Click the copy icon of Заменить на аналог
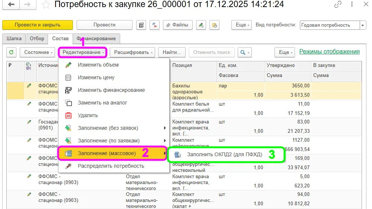 pos(68,103)
